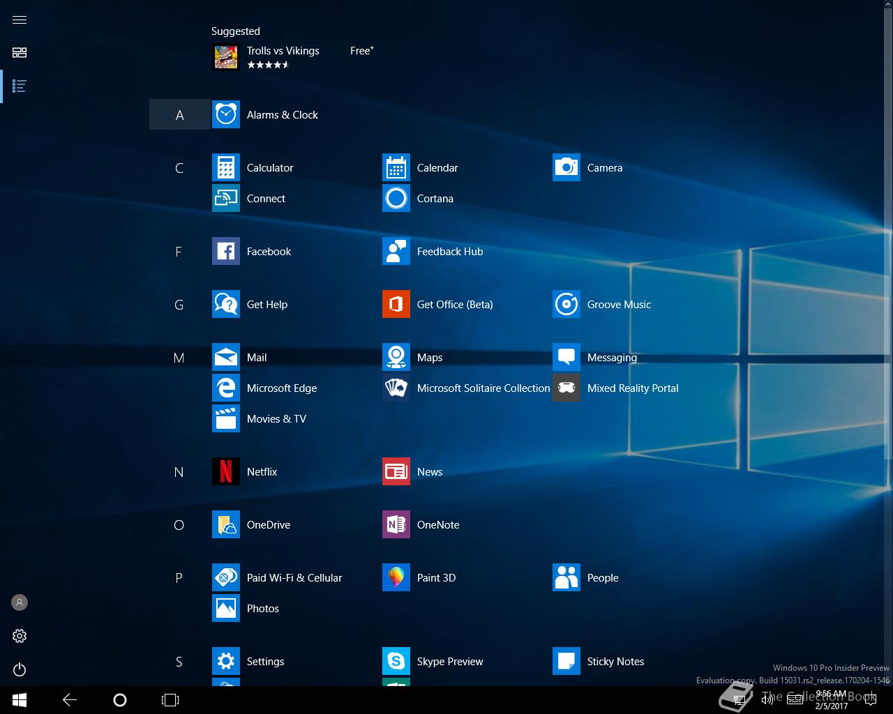Image resolution: width=893 pixels, height=714 pixels.
Task: Open the Settings app icon in list
Action: point(226,661)
